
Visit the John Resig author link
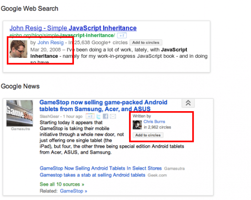tap(50, 42)
